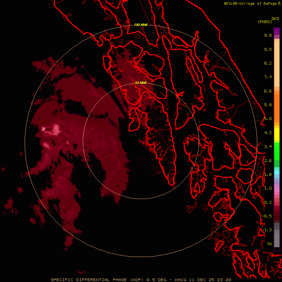Click the bright green segment of the color bar
Viewport: 282px width, 282px height.
pos(277,151)
